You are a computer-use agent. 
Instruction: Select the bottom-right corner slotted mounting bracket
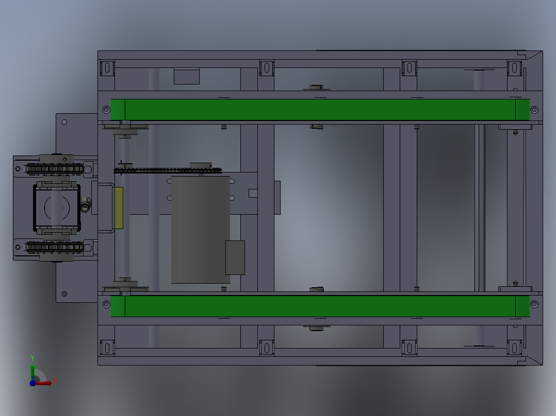[x=514, y=348]
